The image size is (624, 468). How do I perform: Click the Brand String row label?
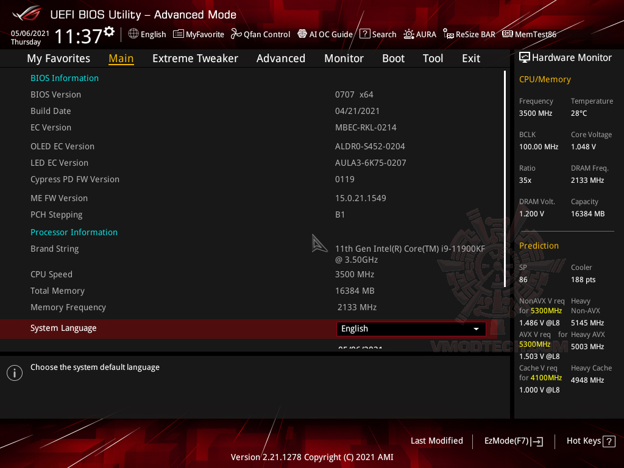click(54, 249)
